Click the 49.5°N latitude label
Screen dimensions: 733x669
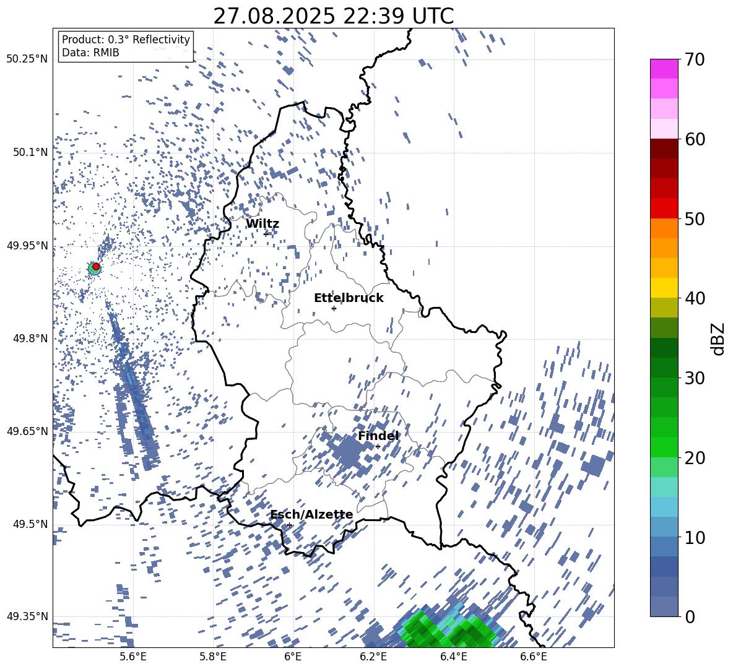pos(31,524)
